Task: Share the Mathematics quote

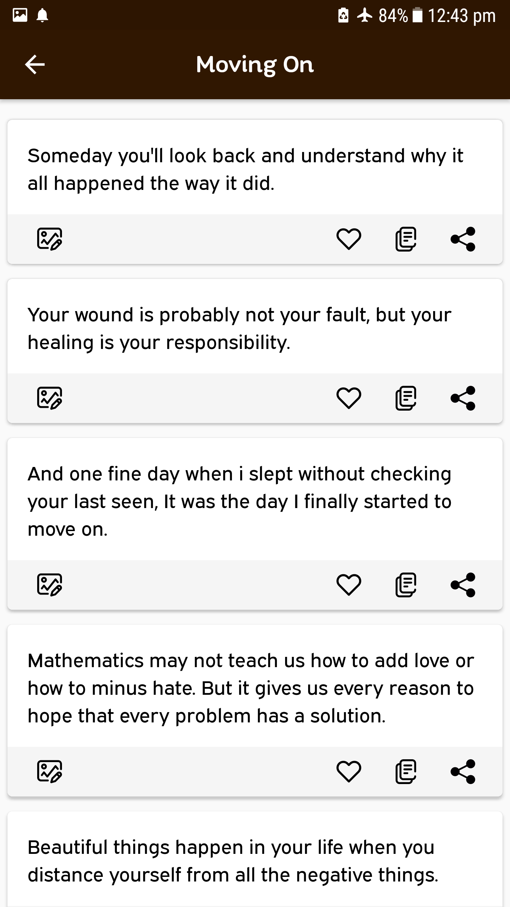Action: point(463,772)
